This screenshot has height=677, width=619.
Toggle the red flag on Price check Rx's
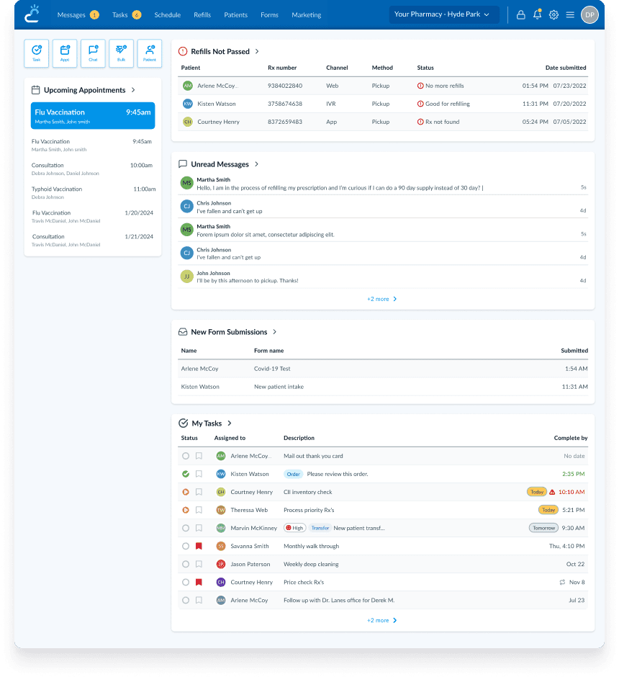tap(199, 582)
